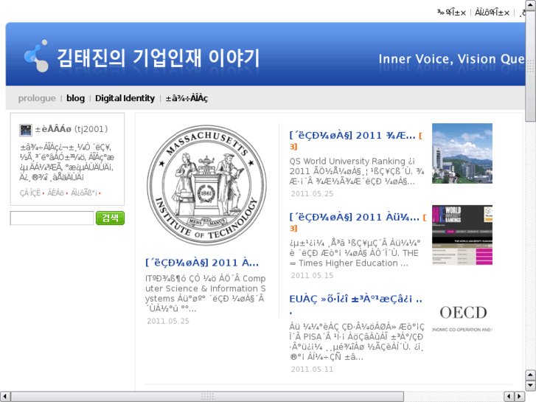This screenshot has width=536, height=402.
Task: Switch to the prologue tab
Action: 37,98
